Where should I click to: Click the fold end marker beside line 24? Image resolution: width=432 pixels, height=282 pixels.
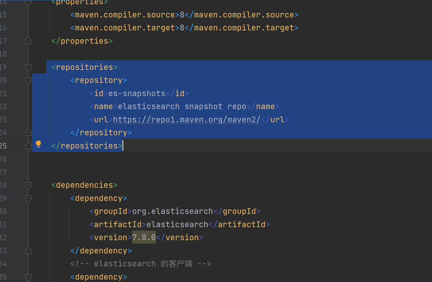pyautogui.click(x=28, y=132)
